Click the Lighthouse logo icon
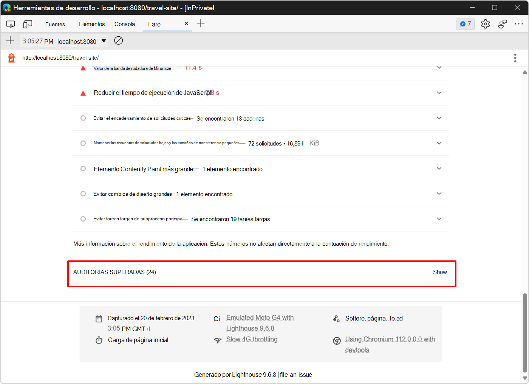Screen dimensions: 529x384 [12, 58]
